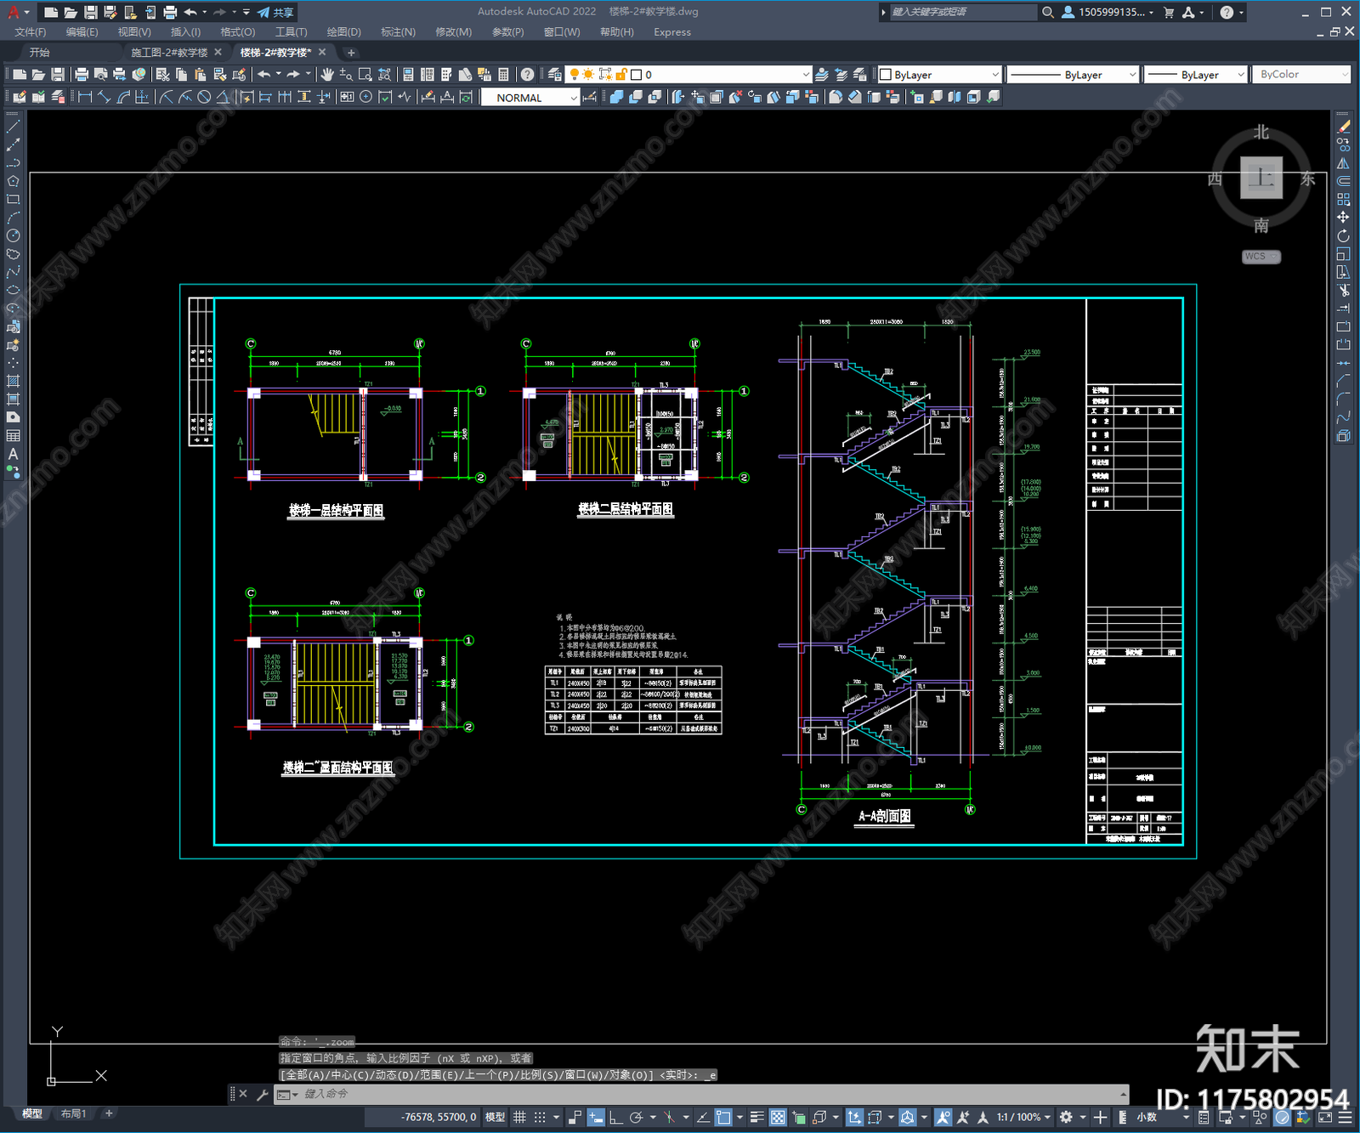Toggle transparency display in the status bar
Image resolution: width=1360 pixels, height=1133 pixels.
click(x=778, y=1117)
